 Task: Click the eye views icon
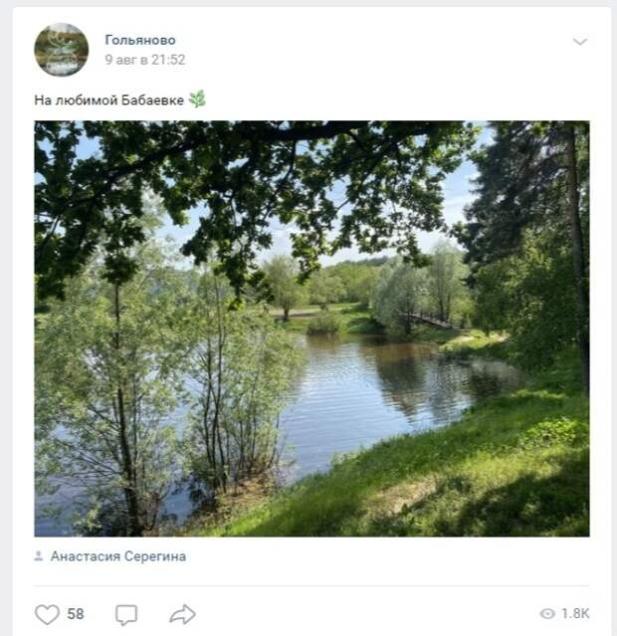(547, 613)
